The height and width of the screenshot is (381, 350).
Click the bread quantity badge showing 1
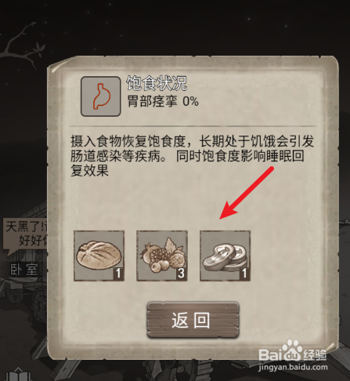pos(118,274)
